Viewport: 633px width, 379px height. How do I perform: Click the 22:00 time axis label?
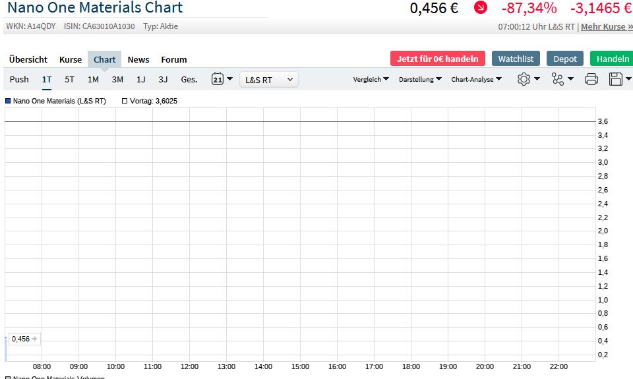coord(558,366)
